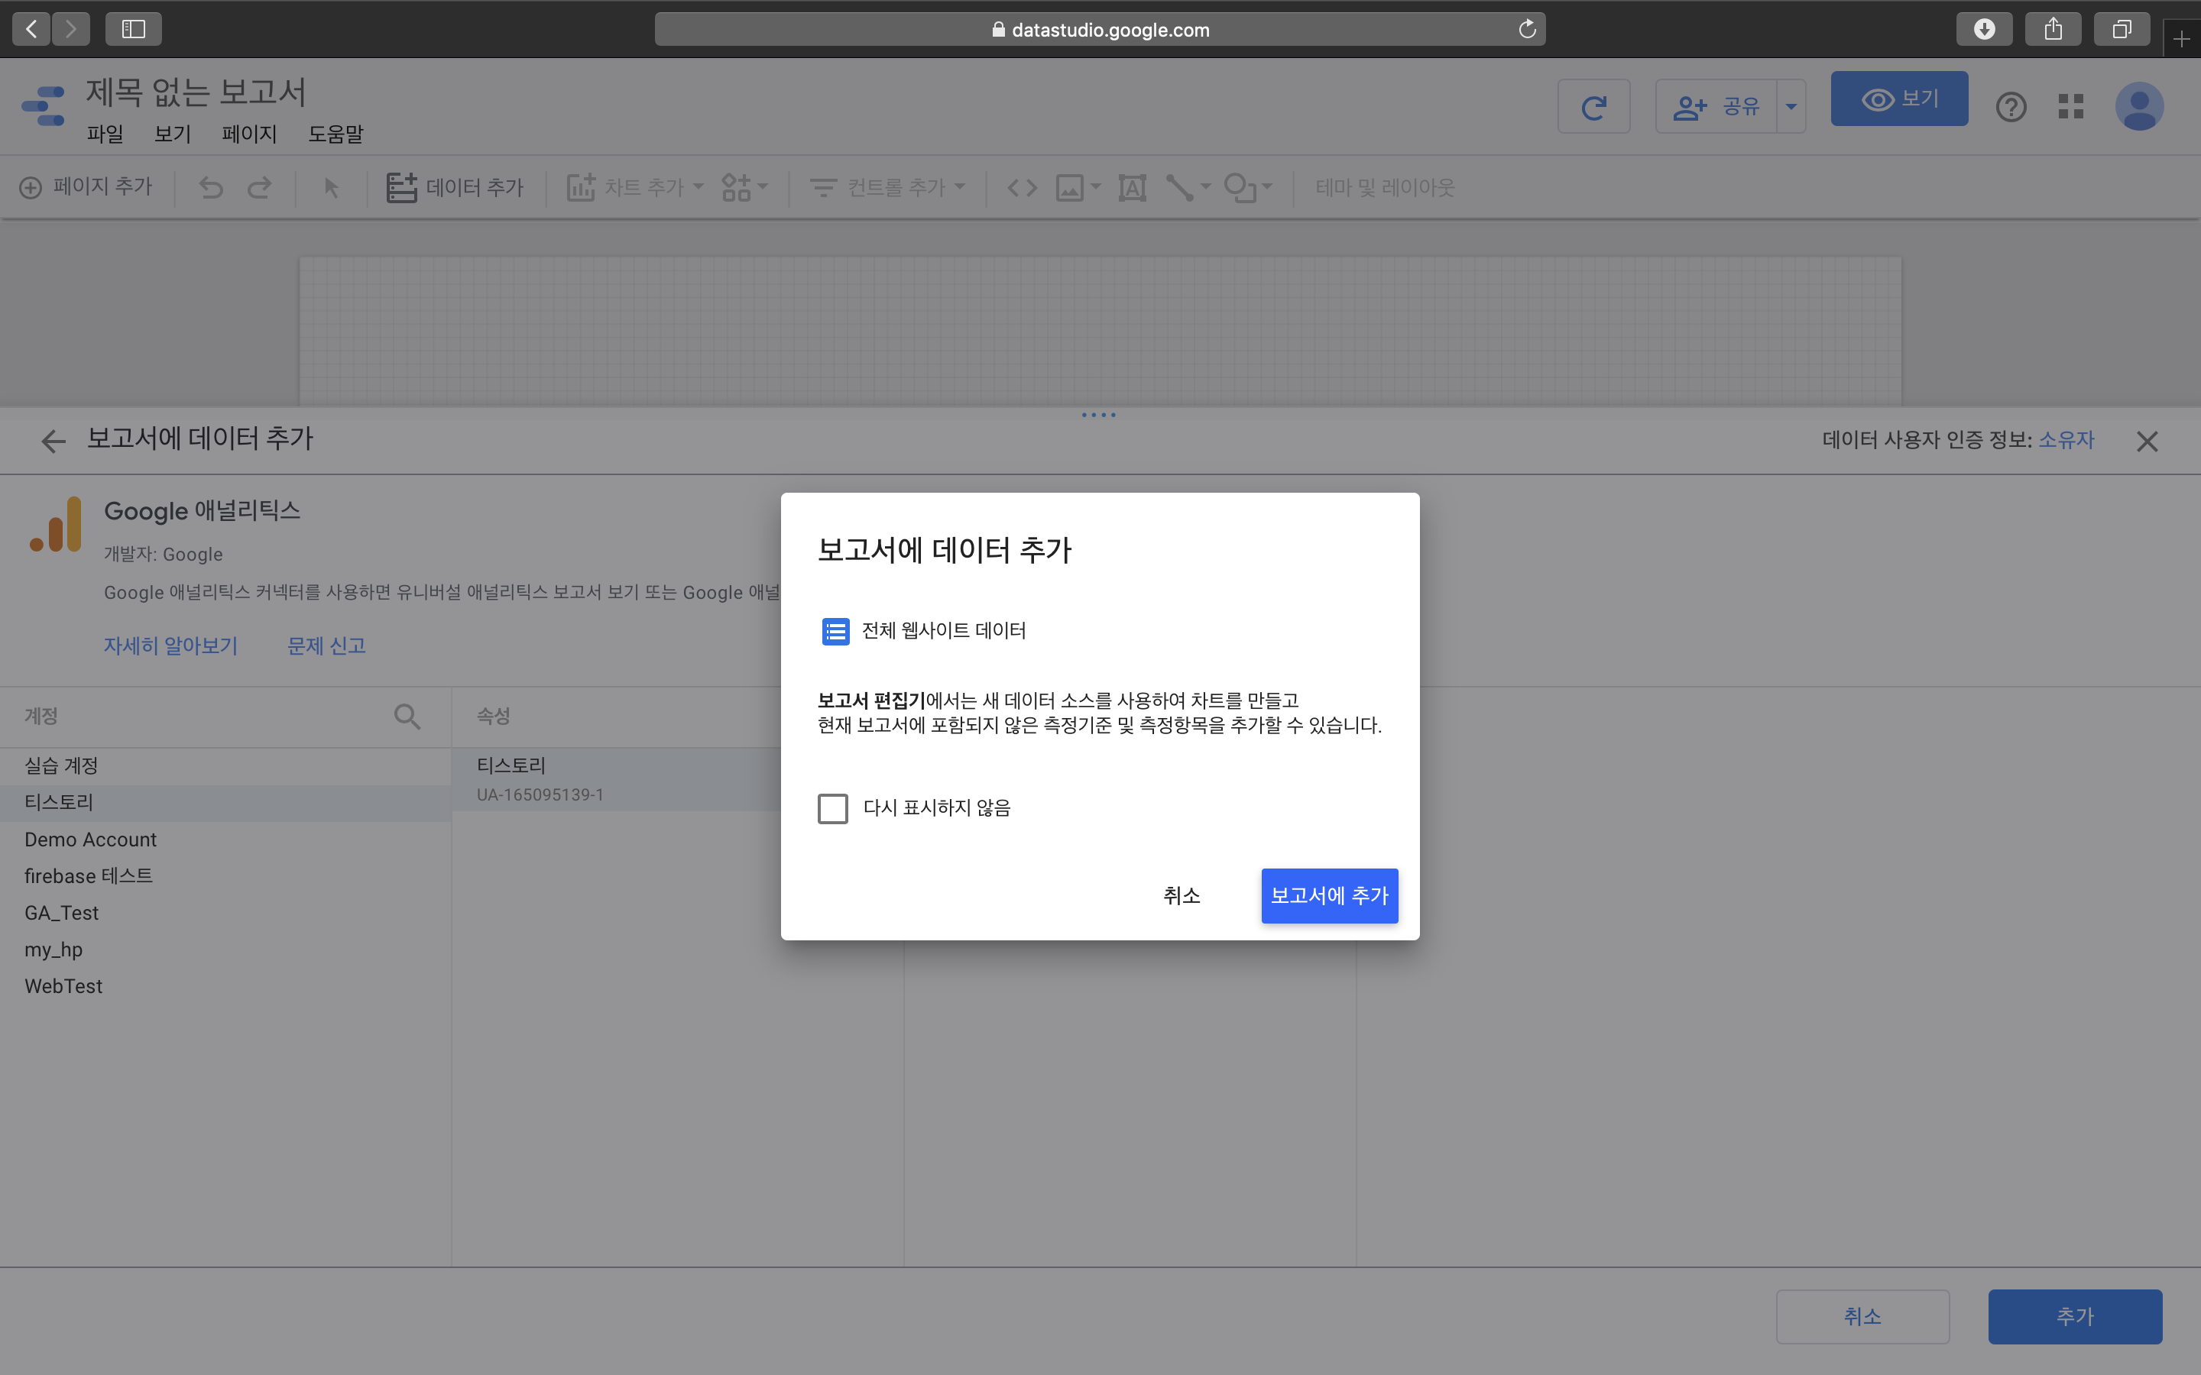This screenshot has width=2201, height=1375.
Task: Click the blue 보기 view button
Action: (x=1899, y=99)
